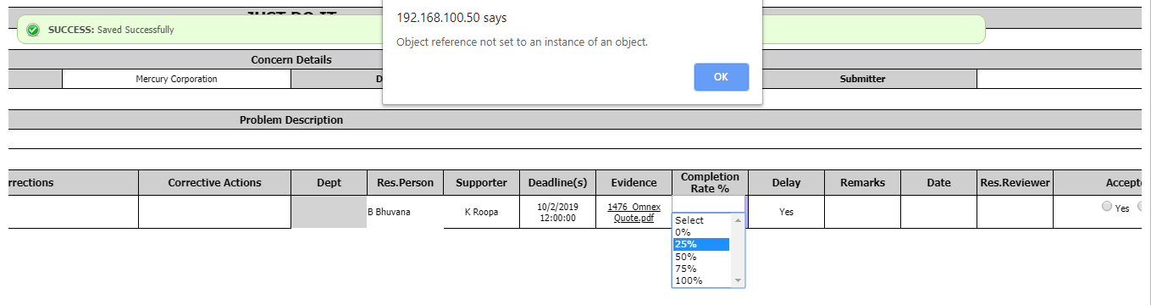Choose the Select option in dropdown list
The image size is (1151, 305).
tap(701, 220)
